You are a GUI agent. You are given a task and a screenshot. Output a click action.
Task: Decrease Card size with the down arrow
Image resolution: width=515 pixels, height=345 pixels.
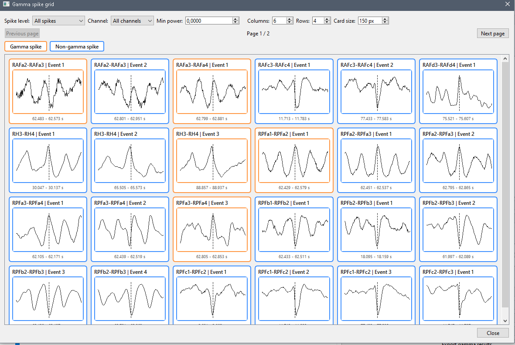[x=385, y=23]
